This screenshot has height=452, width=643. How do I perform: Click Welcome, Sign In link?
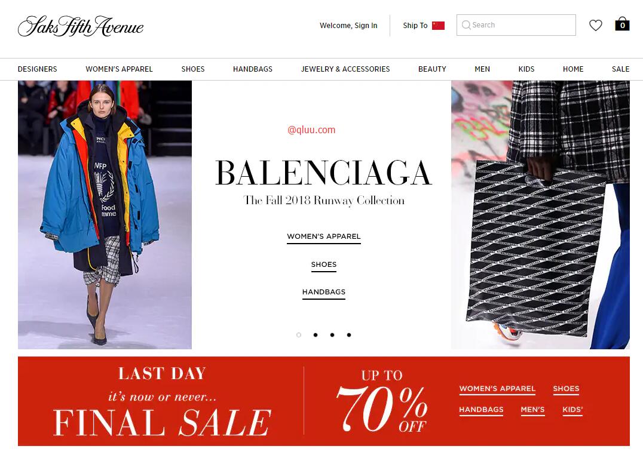coord(348,26)
